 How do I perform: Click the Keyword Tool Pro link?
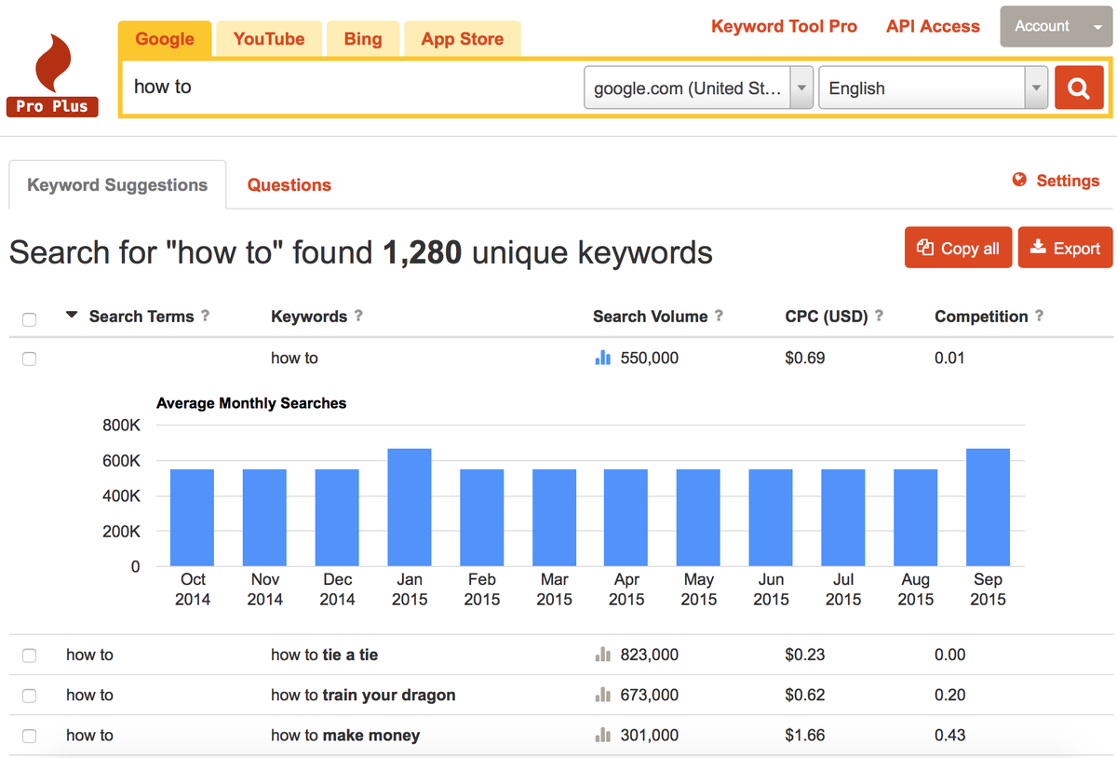point(784,26)
